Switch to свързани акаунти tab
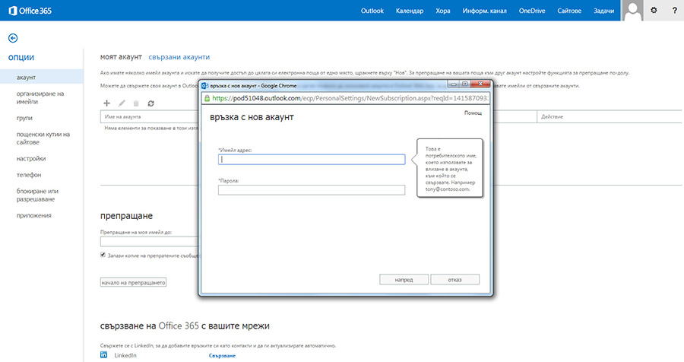Screen dimensions: 684x362 click(179, 57)
